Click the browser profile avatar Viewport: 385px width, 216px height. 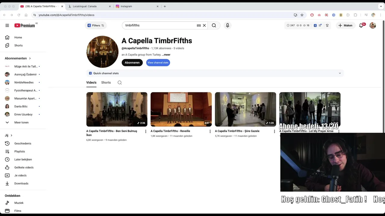pos(373,15)
